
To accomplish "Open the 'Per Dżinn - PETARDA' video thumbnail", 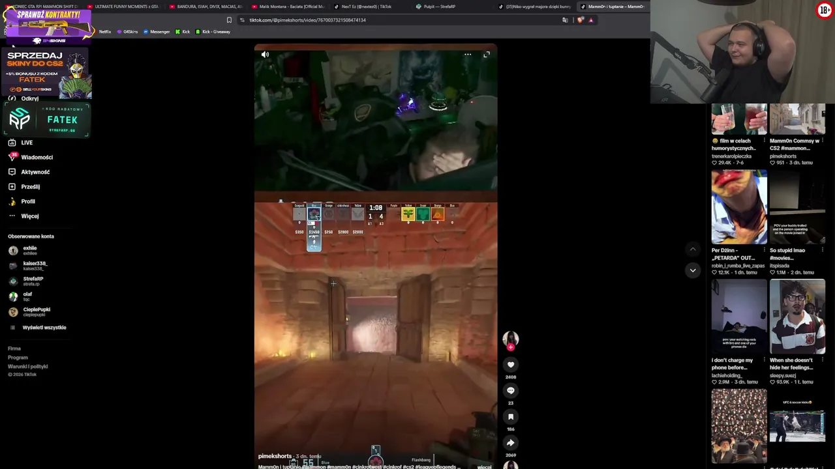I will point(739,207).
